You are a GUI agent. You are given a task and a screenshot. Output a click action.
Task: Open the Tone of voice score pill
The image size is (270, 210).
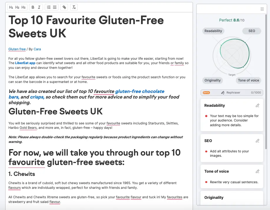[x=249, y=80]
